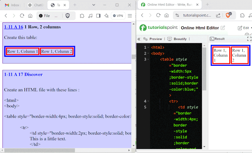
Task: Open the Edit dropdown menu
Action: pos(245,28)
